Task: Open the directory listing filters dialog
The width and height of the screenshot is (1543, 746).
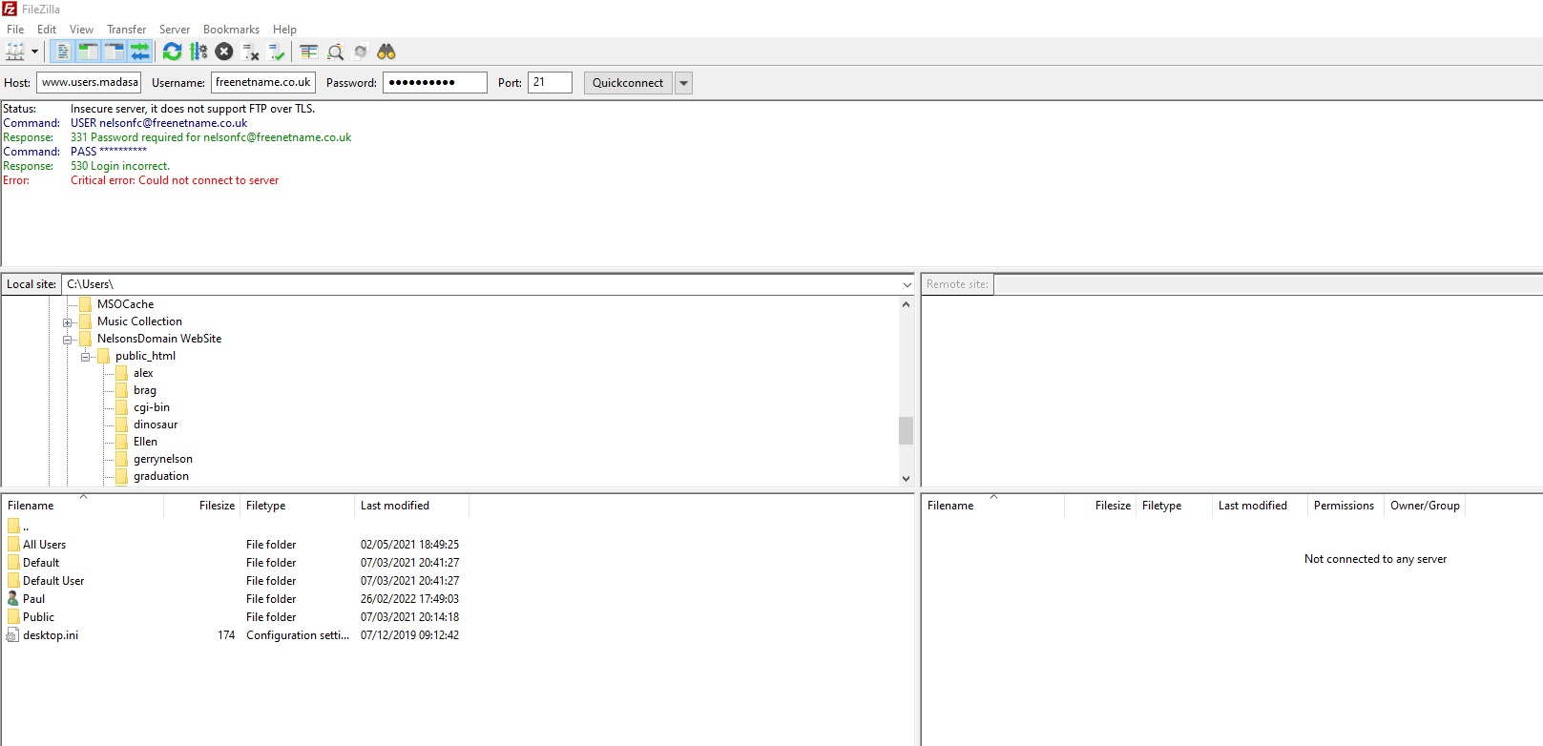Action: pyautogui.click(x=309, y=52)
